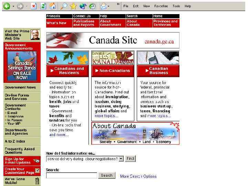Open the Help menu

click(188, 6)
